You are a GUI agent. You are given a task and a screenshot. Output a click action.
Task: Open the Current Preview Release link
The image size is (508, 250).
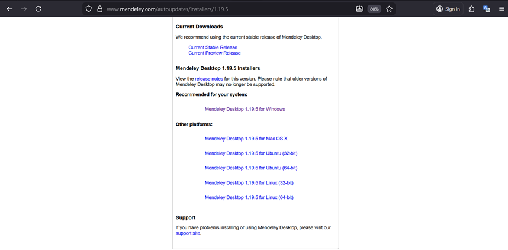tap(214, 53)
